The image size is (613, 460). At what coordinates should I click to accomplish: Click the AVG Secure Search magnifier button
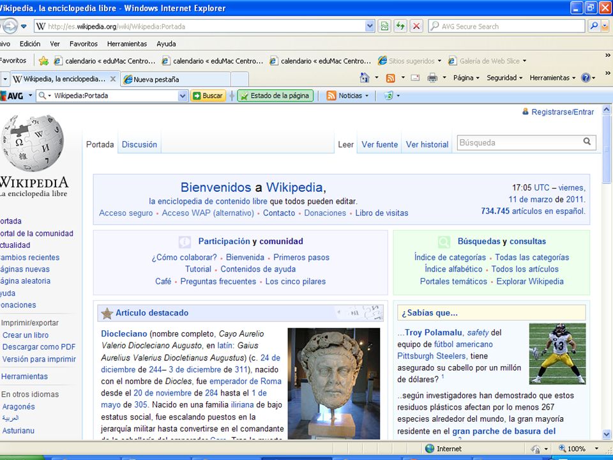[593, 26]
